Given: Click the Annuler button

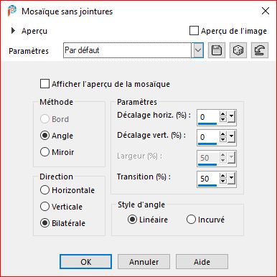Looking at the screenshot, I should click(x=144, y=262).
